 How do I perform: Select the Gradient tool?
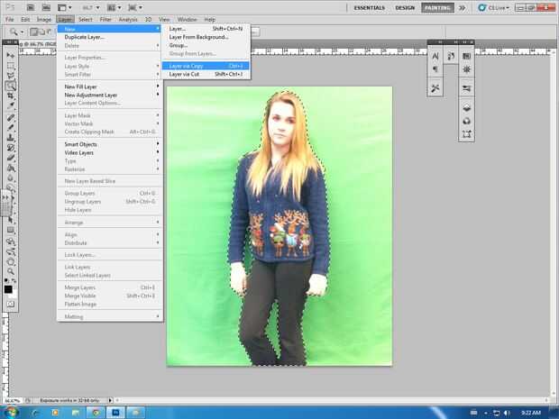[x=10, y=168]
